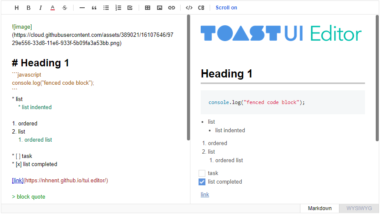Open the text color picker
The width and height of the screenshot is (380, 214).
pyautogui.click(x=53, y=8)
